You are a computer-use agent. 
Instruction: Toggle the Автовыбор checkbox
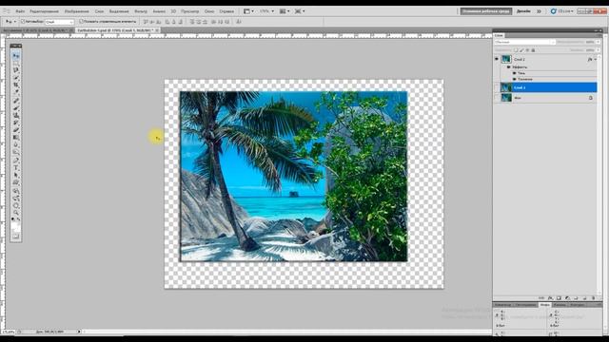(23, 22)
